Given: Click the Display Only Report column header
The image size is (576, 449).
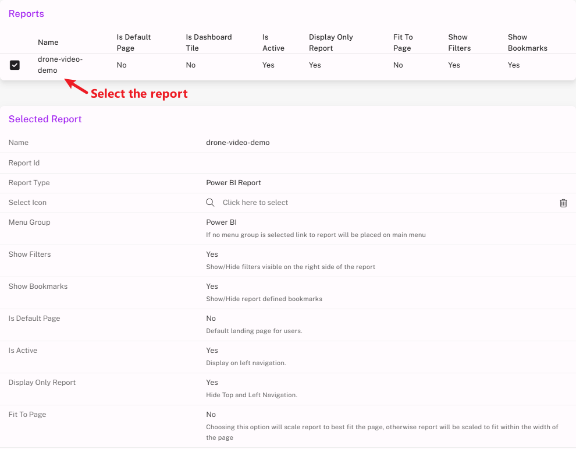Looking at the screenshot, I should [330, 43].
